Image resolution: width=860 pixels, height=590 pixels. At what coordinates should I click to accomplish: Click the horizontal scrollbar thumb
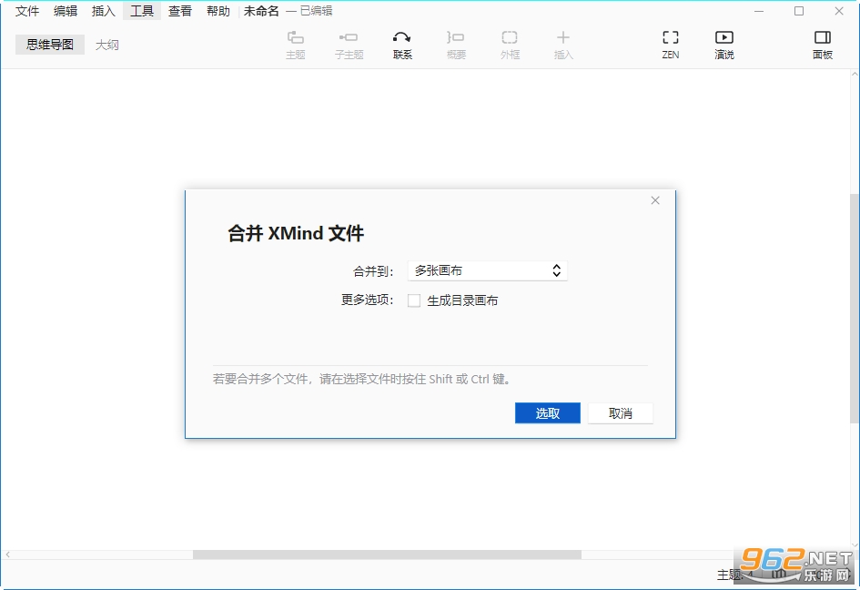[387, 554]
